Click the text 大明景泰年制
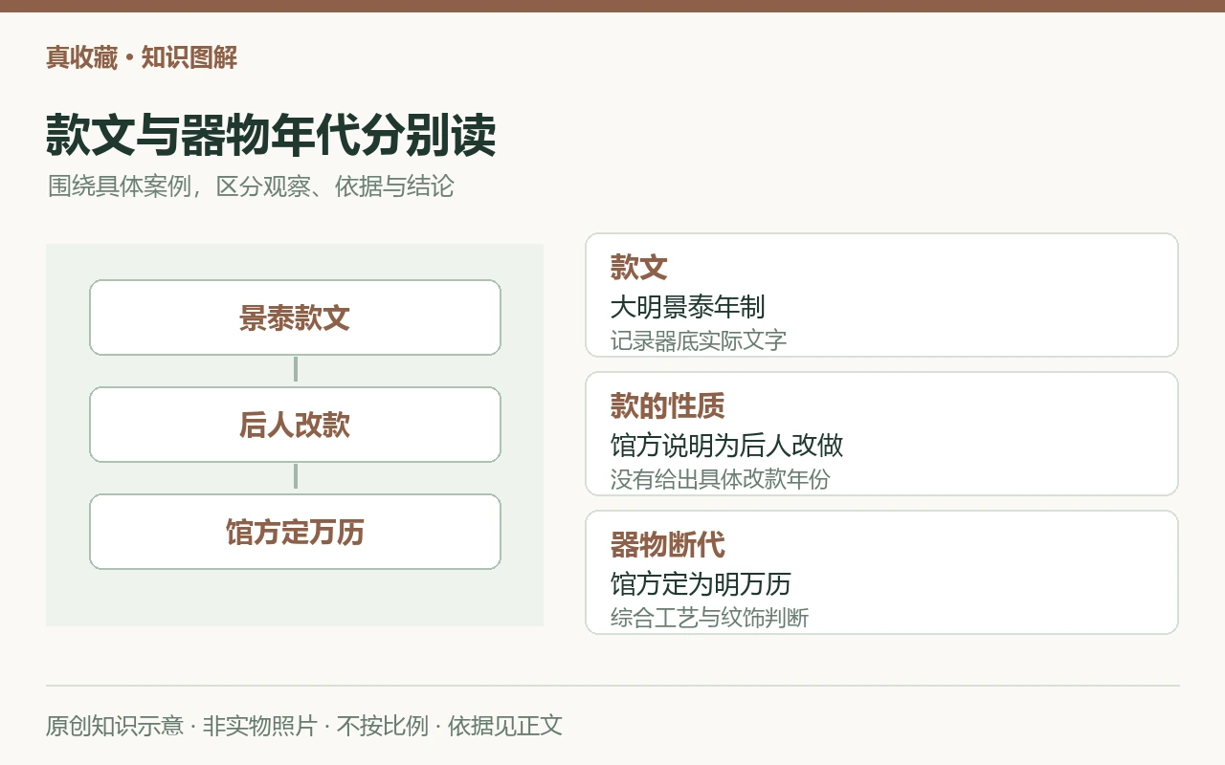This screenshot has width=1225, height=765. [687, 307]
